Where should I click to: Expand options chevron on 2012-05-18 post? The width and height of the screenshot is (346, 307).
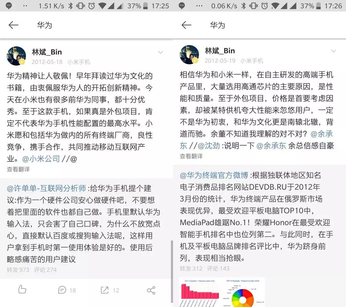[x=161, y=52]
